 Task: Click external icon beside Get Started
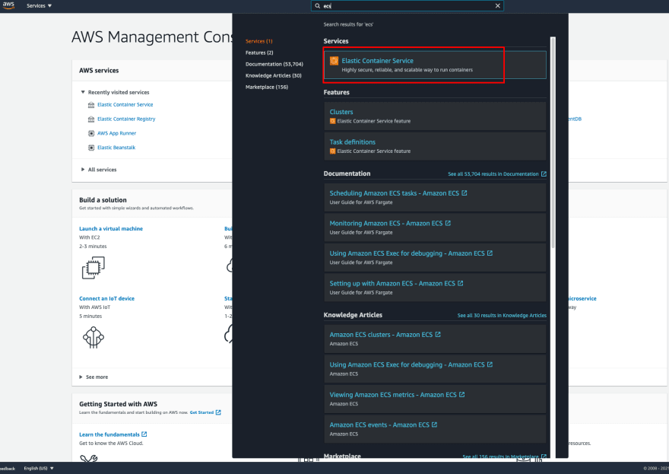tap(218, 412)
